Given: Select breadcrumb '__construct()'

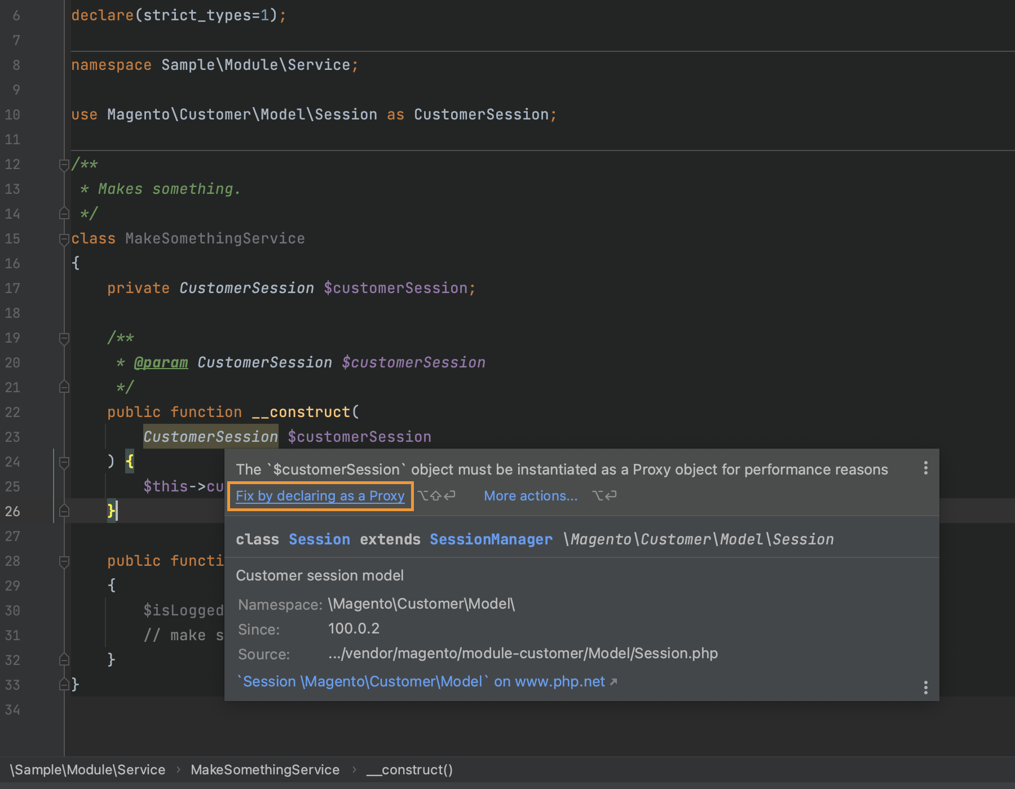Looking at the screenshot, I should 409,770.
